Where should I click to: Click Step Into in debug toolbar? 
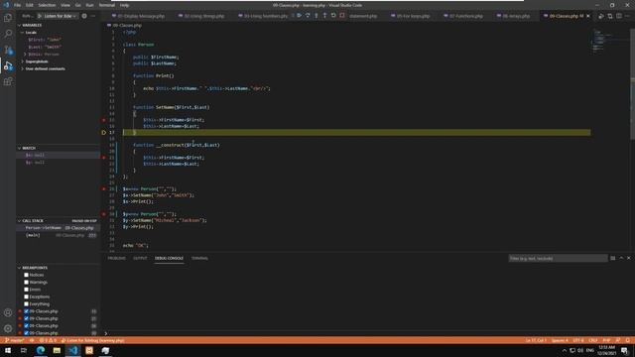tap(317, 16)
